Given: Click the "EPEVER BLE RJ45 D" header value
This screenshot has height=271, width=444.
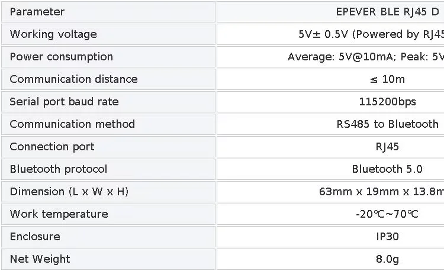Looking at the screenshot, I should tap(387, 12).
